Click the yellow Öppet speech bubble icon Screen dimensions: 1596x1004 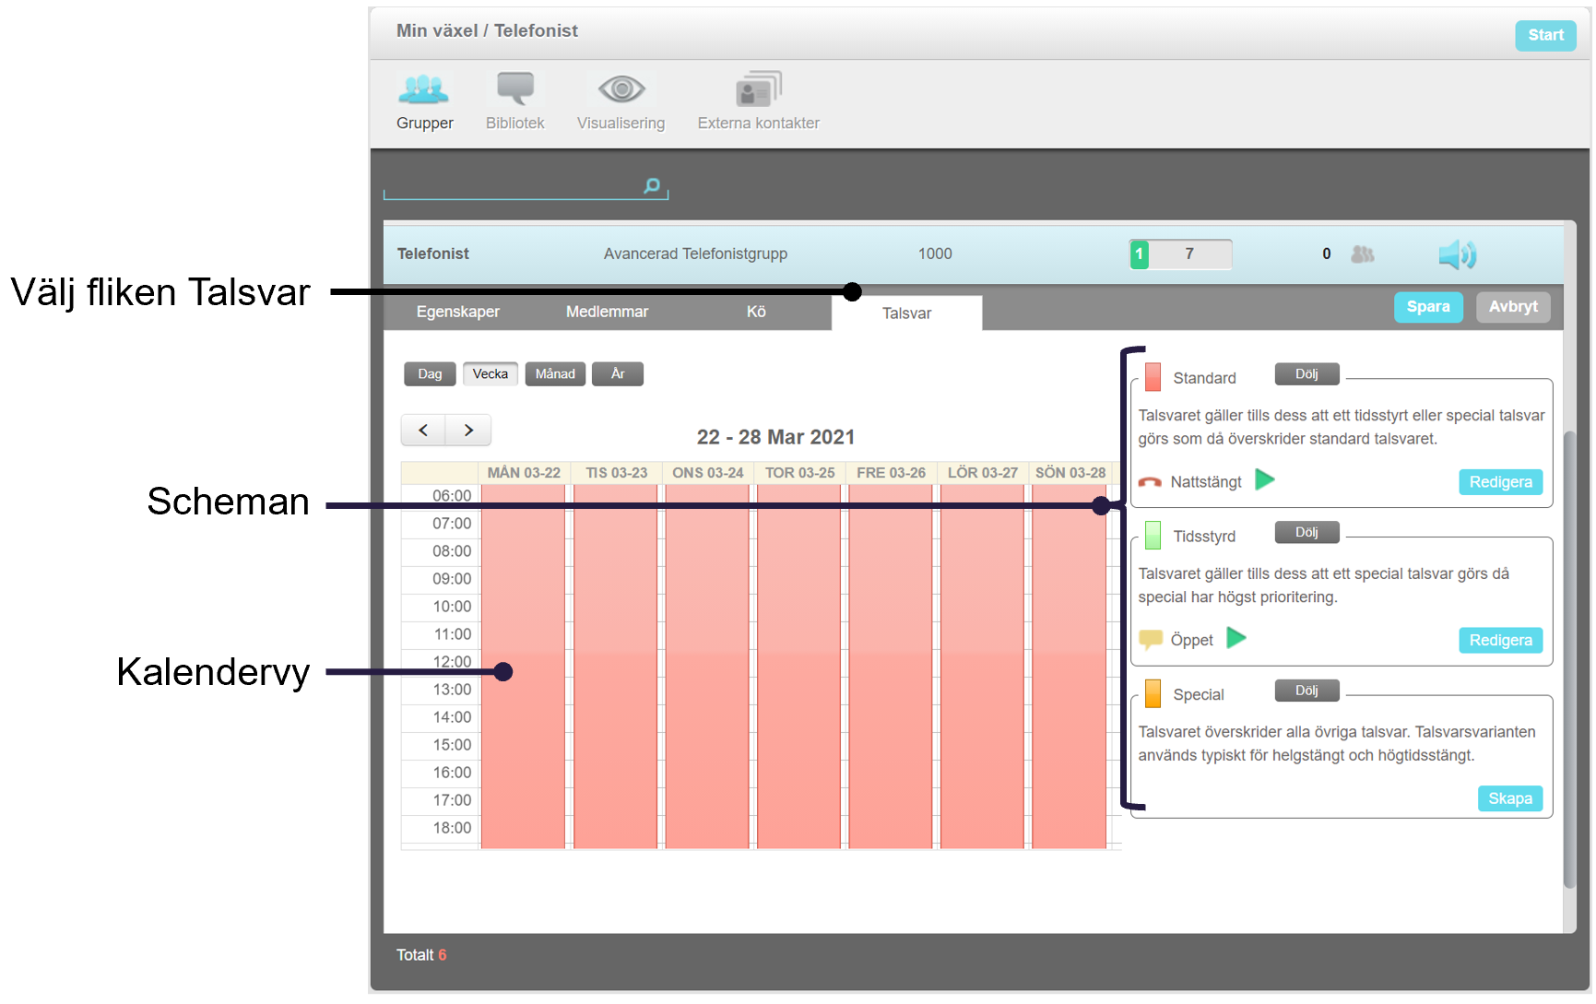(1150, 639)
